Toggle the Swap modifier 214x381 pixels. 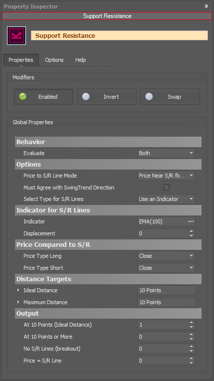(x=170, y=97)
